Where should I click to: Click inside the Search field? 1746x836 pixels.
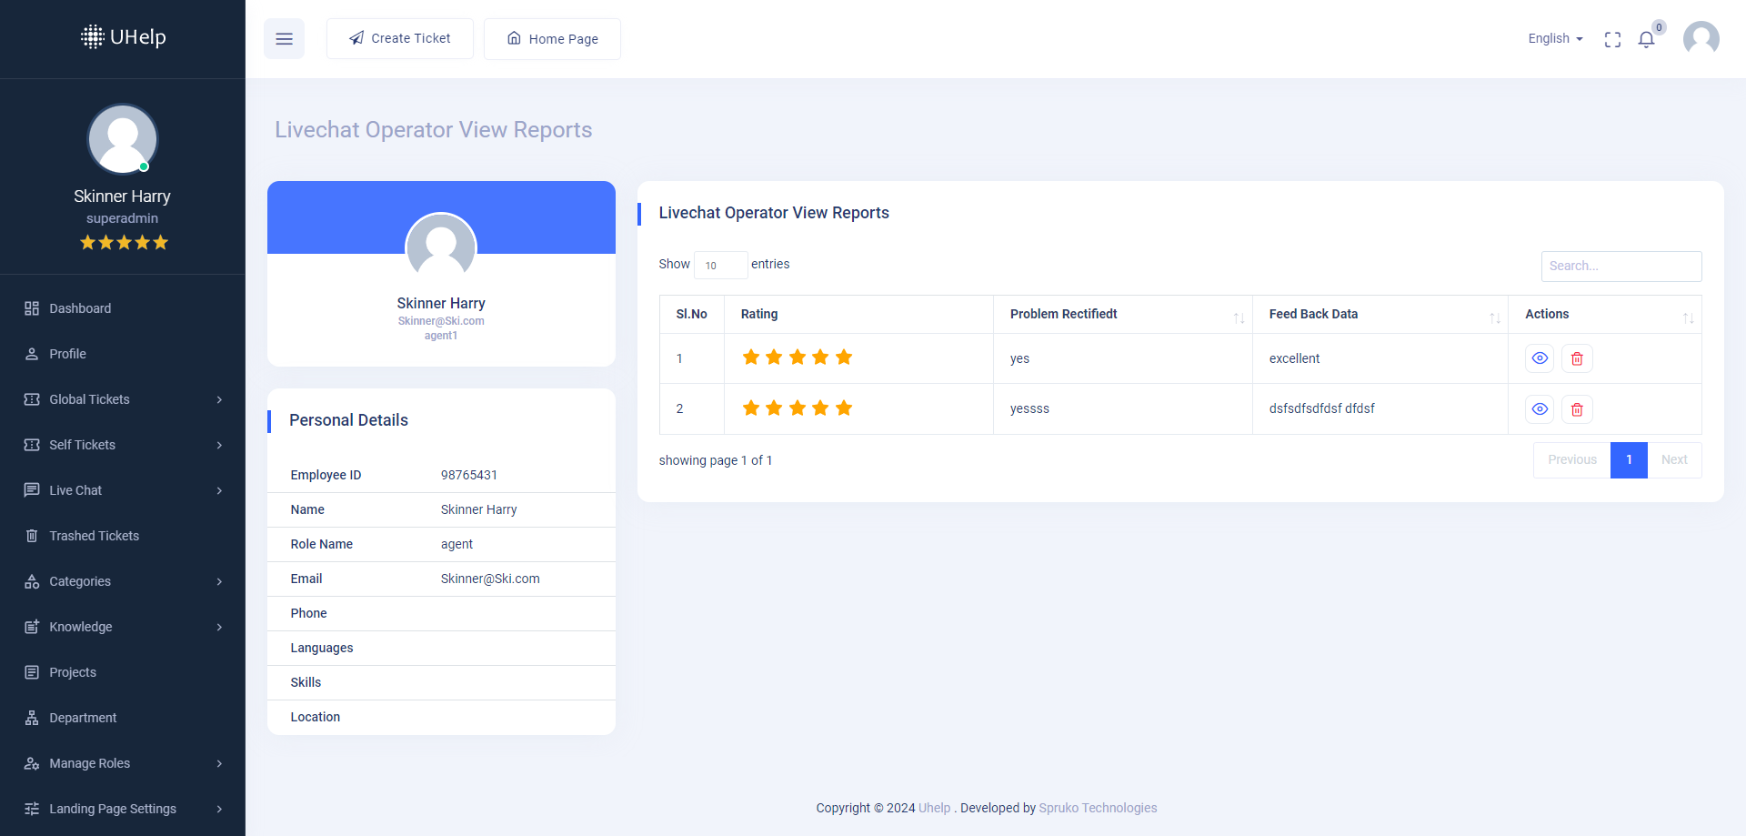[x=1621, y=266]
